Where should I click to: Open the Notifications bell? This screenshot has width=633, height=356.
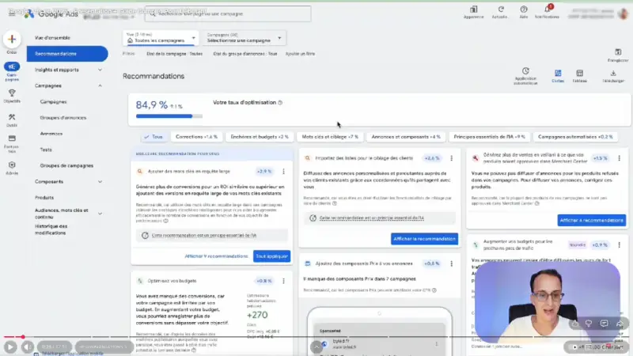pos(547,9)
